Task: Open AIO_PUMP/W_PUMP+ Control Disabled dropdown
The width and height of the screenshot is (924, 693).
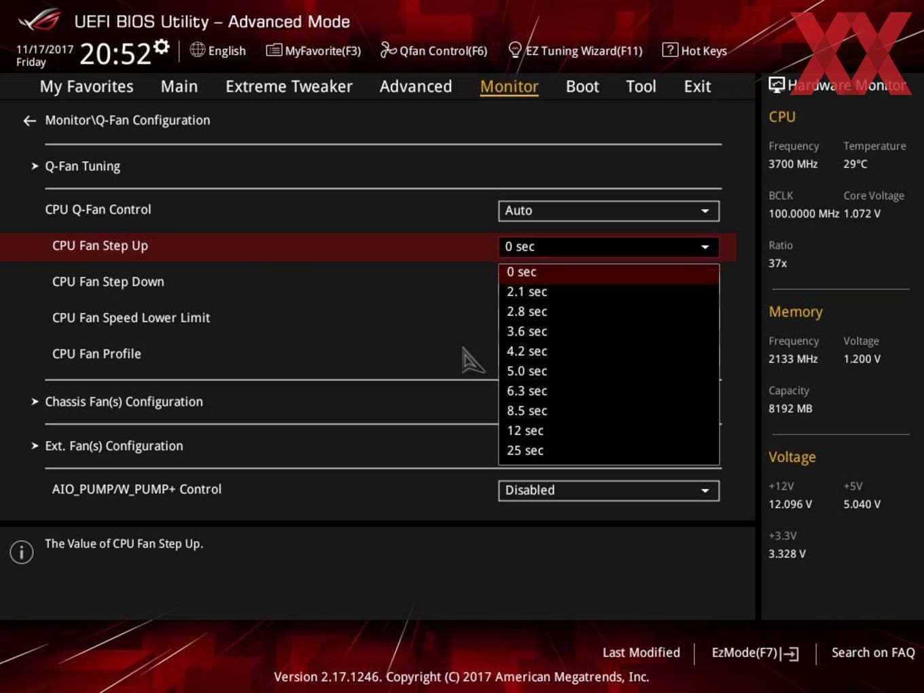Action: click(x=609, y=491)
